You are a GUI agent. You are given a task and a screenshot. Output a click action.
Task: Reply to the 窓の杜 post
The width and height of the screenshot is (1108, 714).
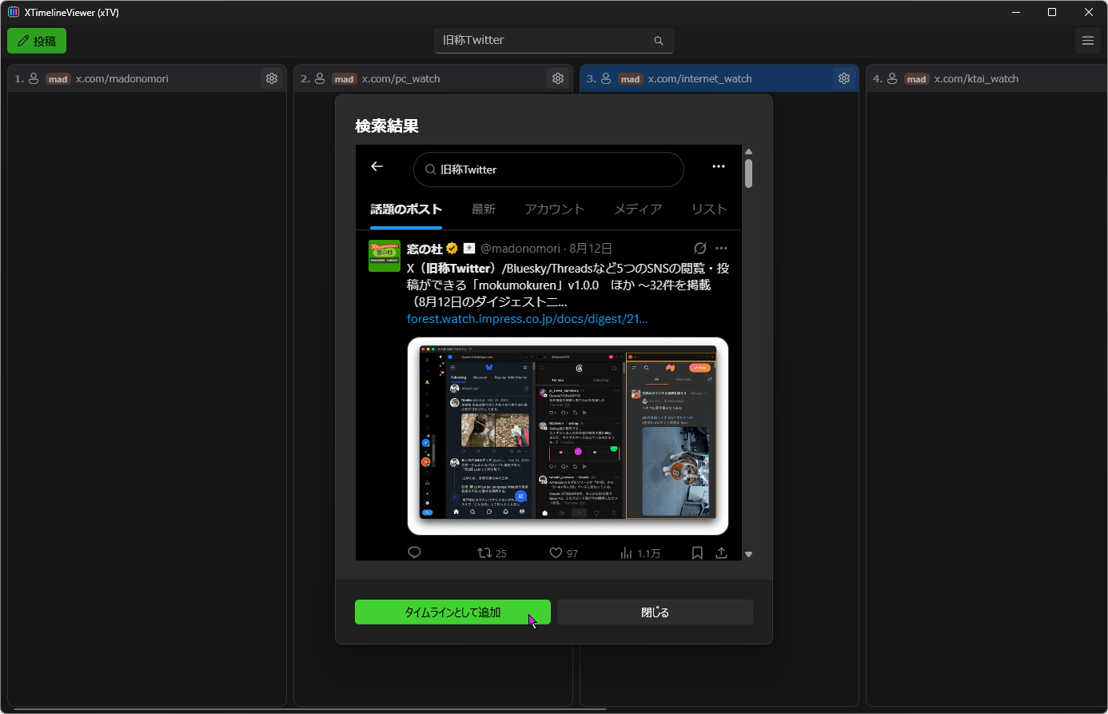[x=414, y=552]
